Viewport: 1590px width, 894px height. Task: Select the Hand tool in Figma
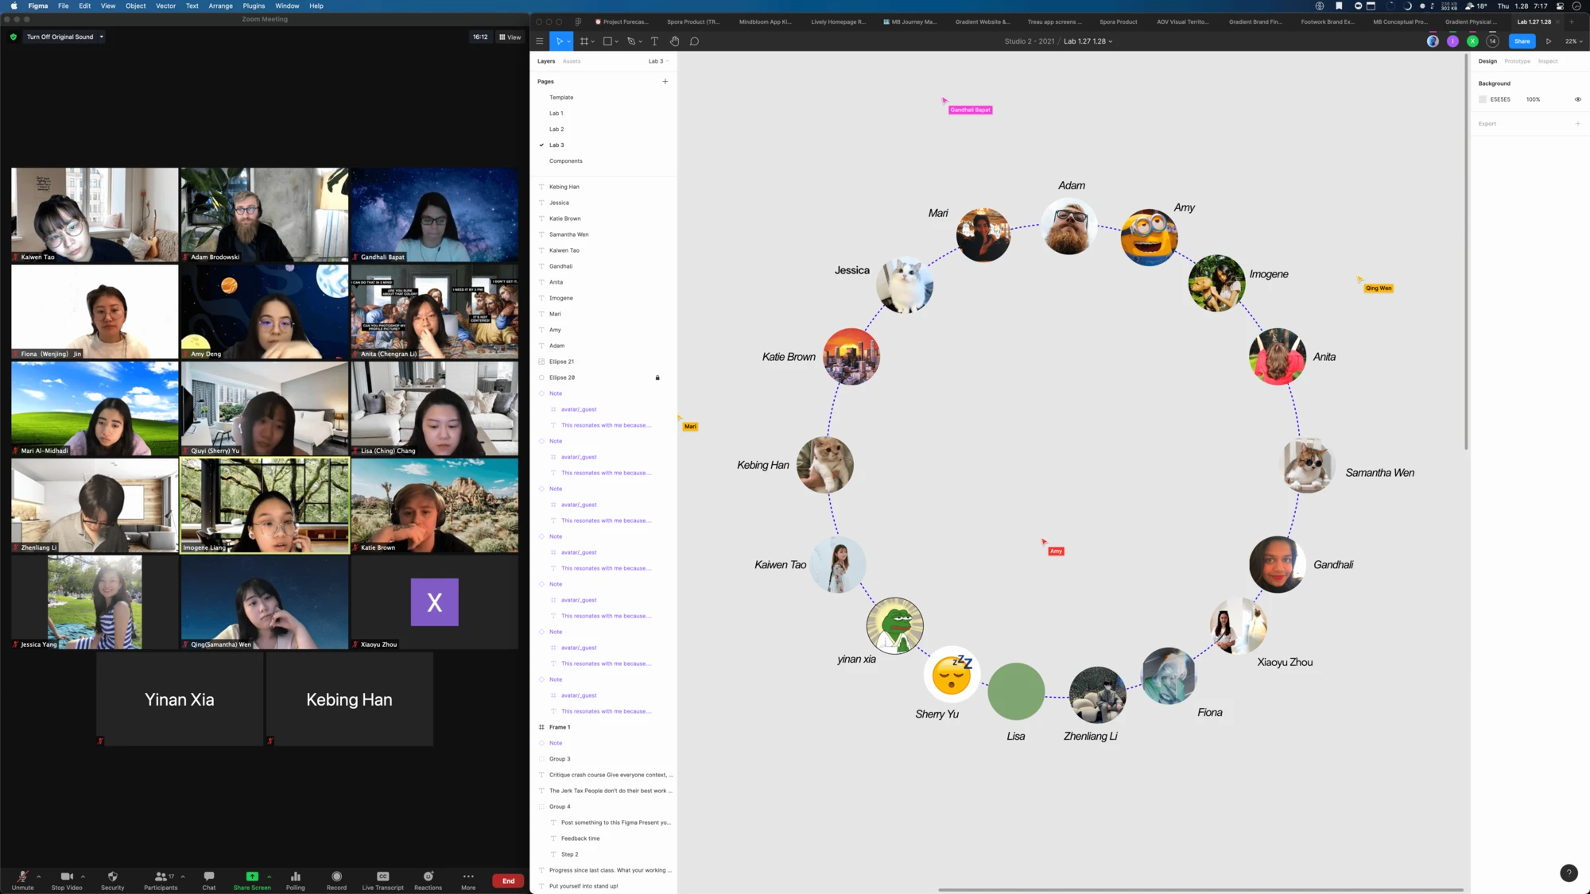(674, 41)
